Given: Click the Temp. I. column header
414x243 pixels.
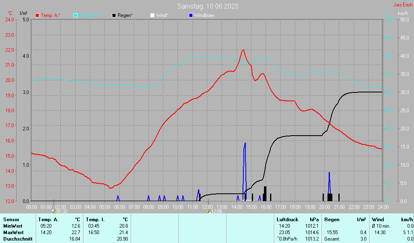Looking at the screenshot, I should pos(95,220).
